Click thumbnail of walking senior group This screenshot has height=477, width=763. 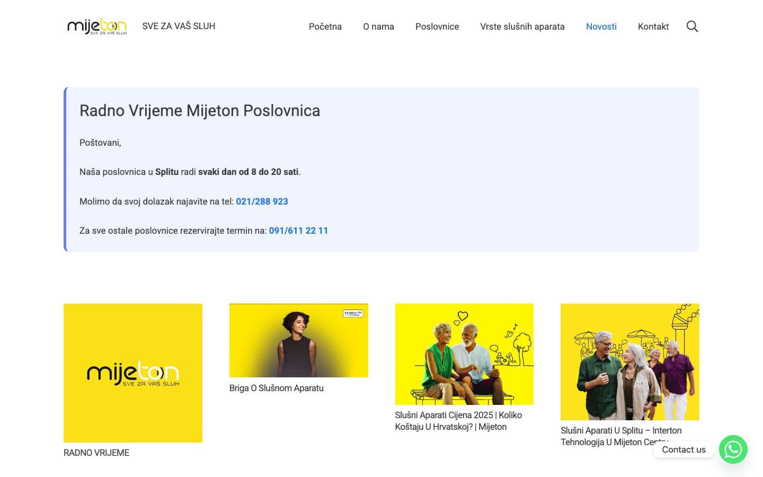630,362
